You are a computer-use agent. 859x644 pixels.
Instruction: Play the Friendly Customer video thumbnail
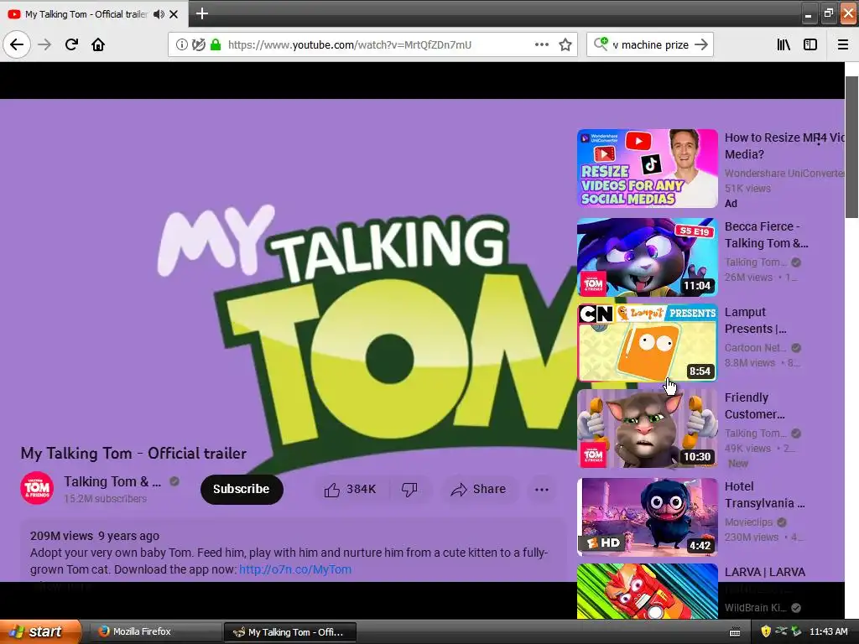pos(647,428)
